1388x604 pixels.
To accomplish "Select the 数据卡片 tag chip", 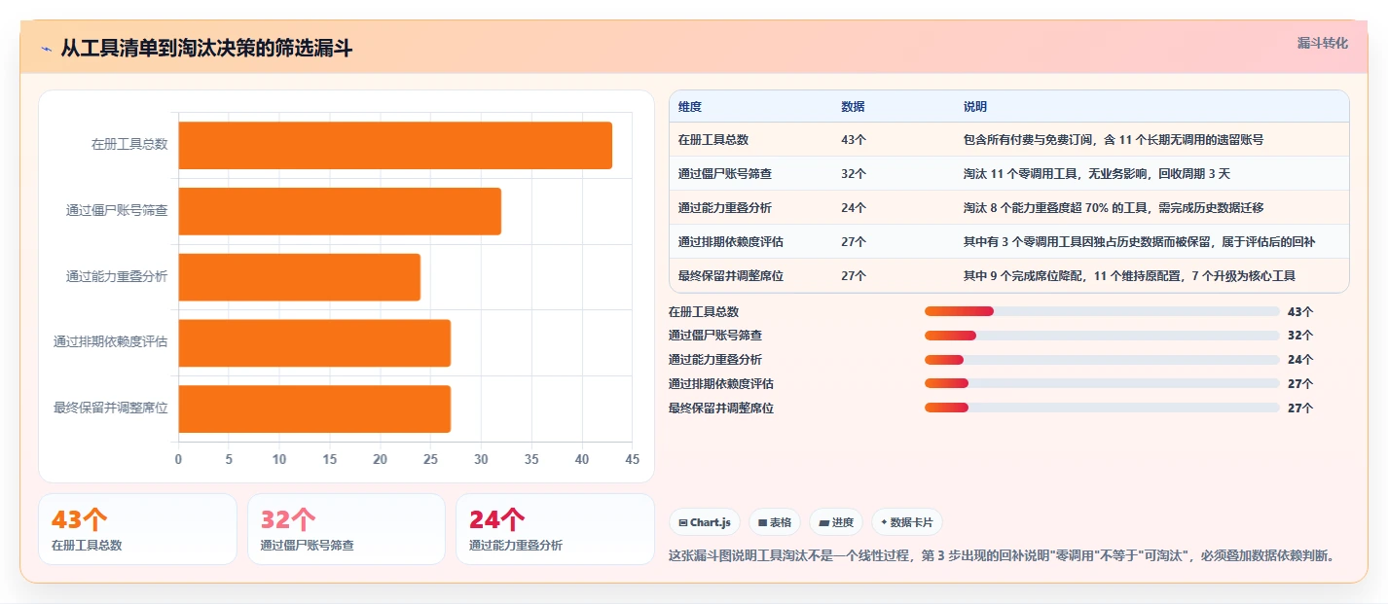I will coord(906,522).
